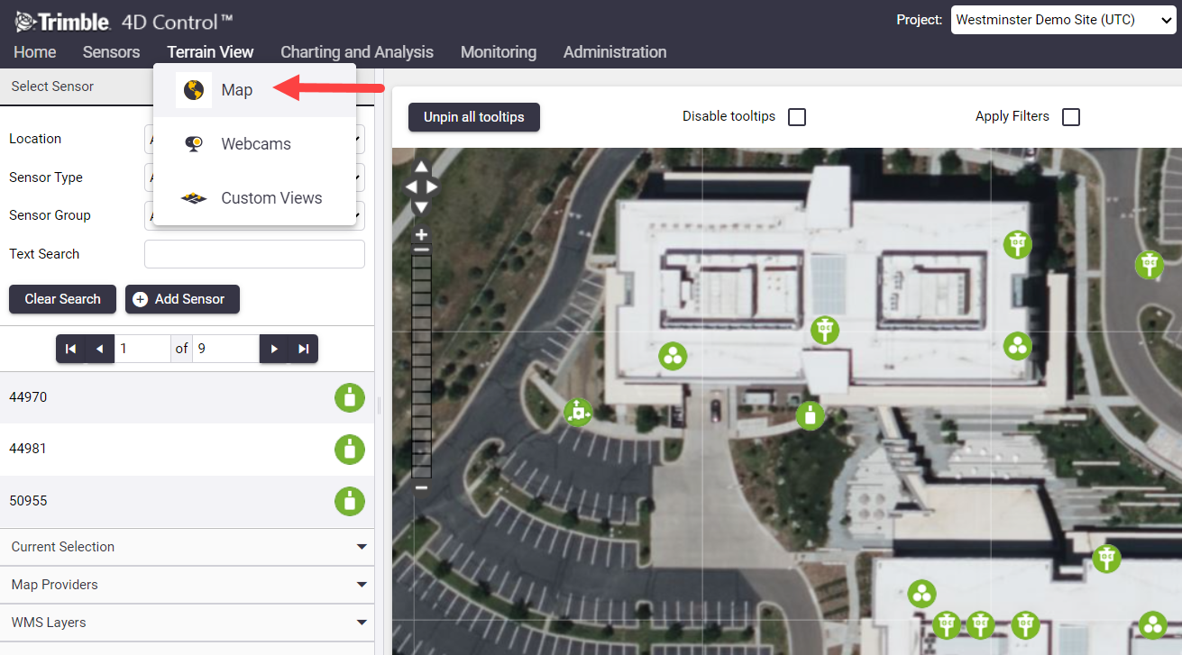Go to the first page of sensors
The height and width of the screenshot is (655, 1182).
pos(70,349)
